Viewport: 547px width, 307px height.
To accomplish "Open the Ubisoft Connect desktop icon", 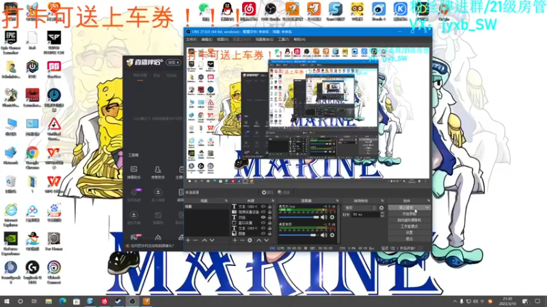I will [54, 272].
